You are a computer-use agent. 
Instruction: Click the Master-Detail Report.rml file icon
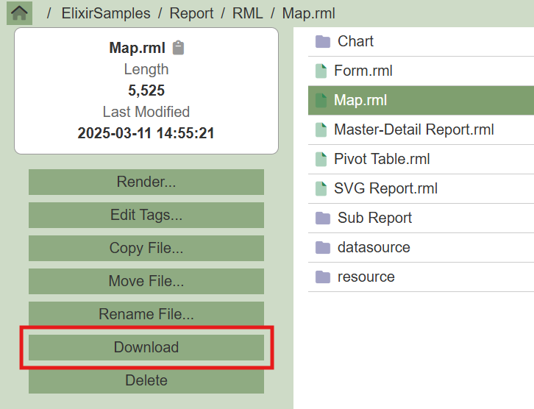(321, 129)
